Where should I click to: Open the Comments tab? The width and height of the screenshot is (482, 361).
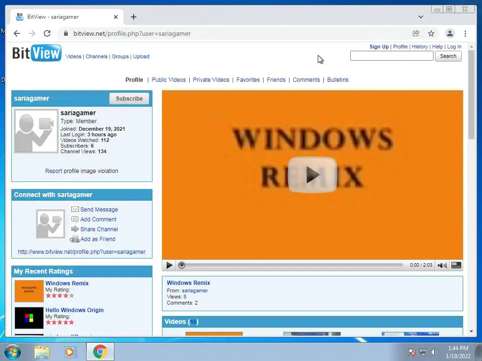coord(306,80)
